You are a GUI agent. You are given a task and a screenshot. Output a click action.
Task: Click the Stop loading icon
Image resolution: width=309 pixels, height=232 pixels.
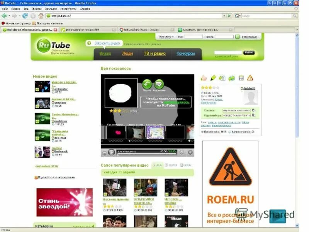[x=33, y=16]
